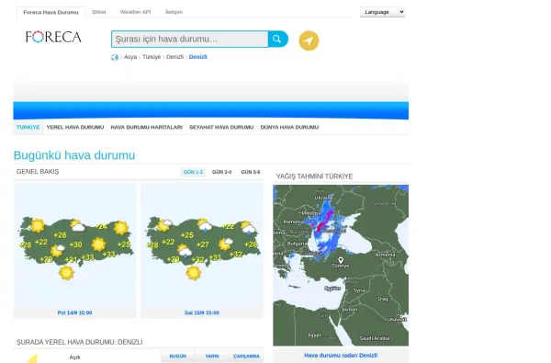The width and height of the screenshot is (551, 363).
Task: Open Hava durumu radarı Denizli link
Action: click(x=341, y=356)
